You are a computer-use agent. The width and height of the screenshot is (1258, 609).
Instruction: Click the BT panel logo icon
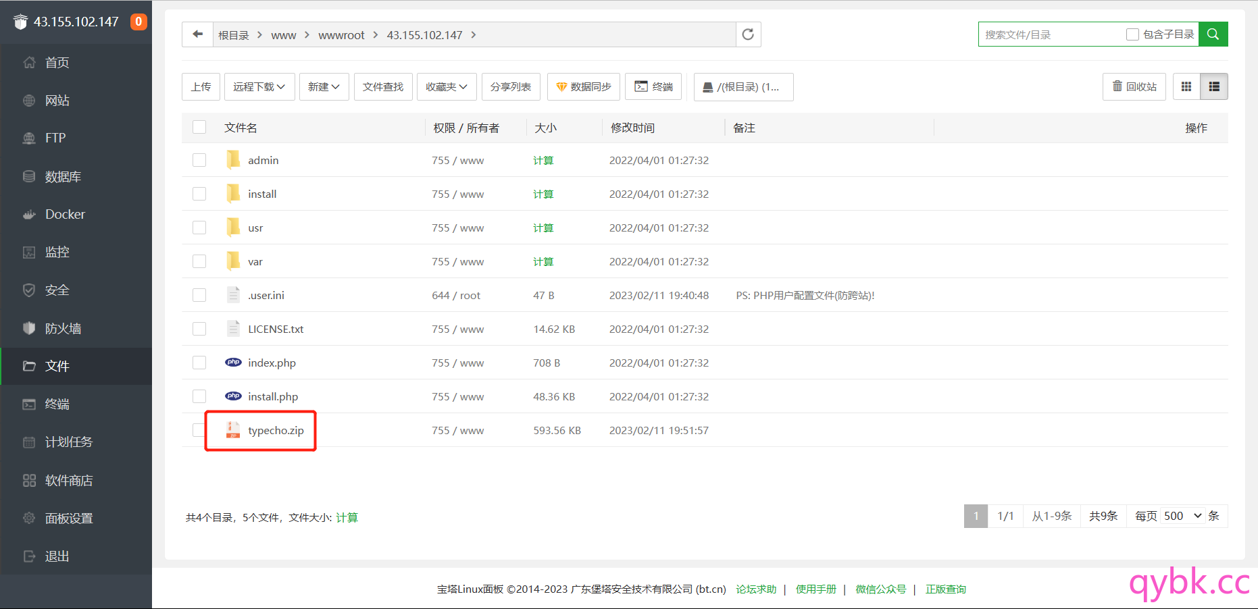click(x=21, y=22)
